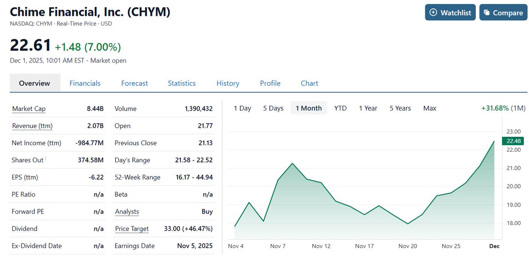
Task: Click the Dec 1, 2025 market open timestamp
Action: 68,60
